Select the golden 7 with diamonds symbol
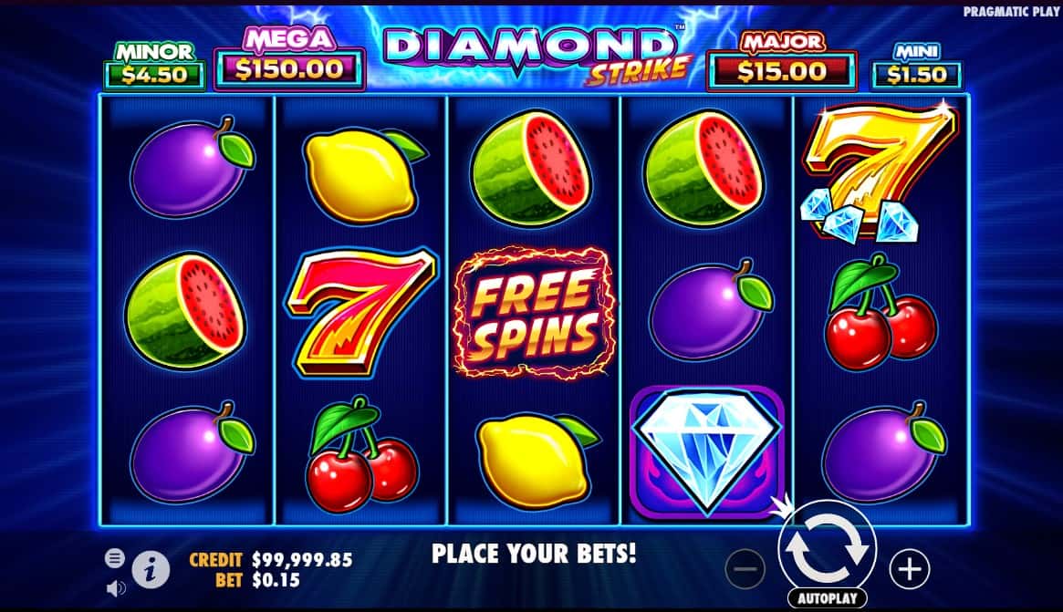This screenshot has width=1063, height=612. tap(880, 172)
